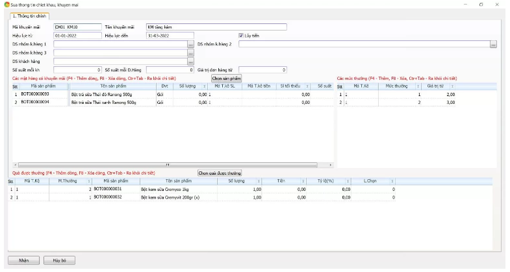
Task: Click ellipsis button beside DS khách hàng
Action: [190, 61]
